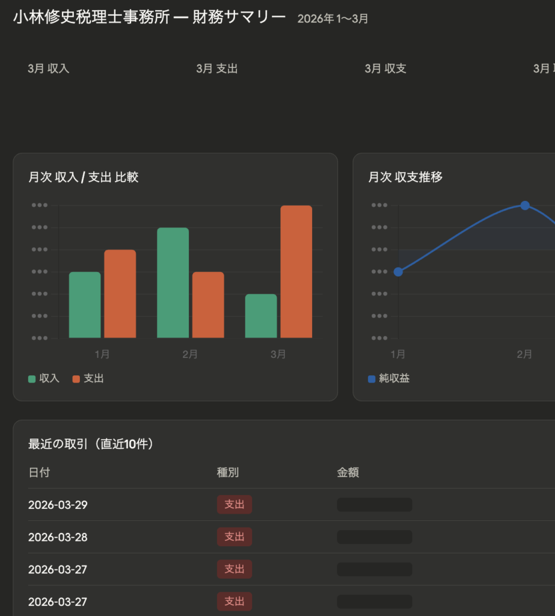Sort table by 日付 column header
The width and height of the screenshot is (555, 616).
39,473
